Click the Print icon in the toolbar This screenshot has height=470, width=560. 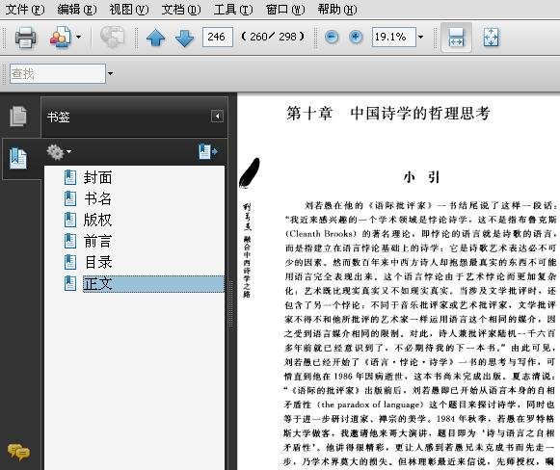[x=25, y=38]
